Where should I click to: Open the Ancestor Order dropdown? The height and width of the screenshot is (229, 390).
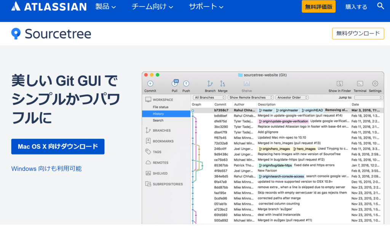click(x=292, y=98)
